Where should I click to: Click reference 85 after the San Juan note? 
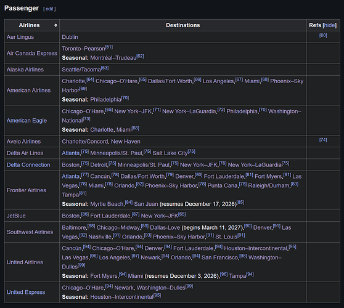coord(240,202)
